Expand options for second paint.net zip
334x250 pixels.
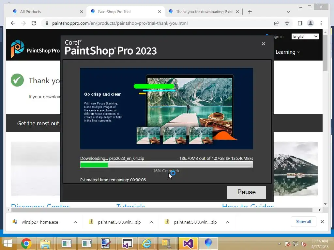(x=227, y=222)
